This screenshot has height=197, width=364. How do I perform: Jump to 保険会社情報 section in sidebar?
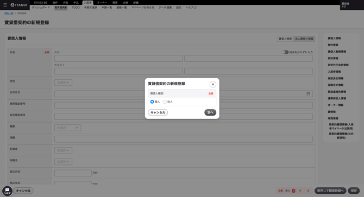335,85
